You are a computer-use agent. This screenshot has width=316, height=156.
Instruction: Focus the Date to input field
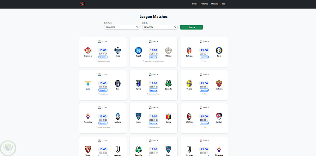[160, 27]
